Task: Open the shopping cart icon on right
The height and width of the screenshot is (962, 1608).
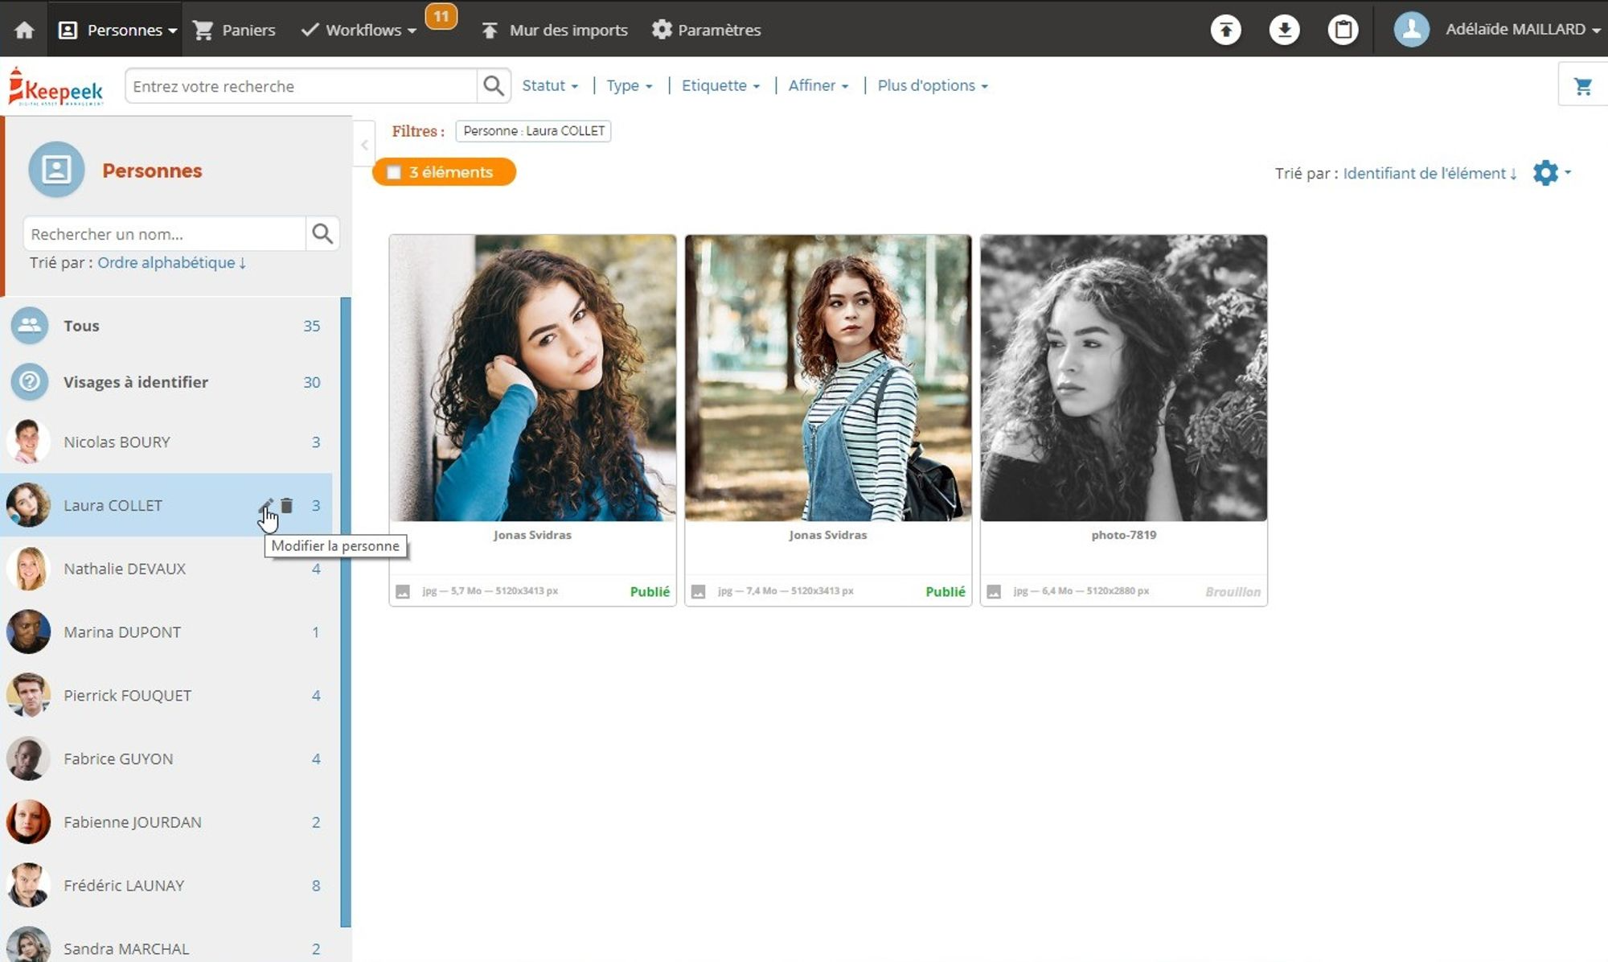Action: (1582, 86)
